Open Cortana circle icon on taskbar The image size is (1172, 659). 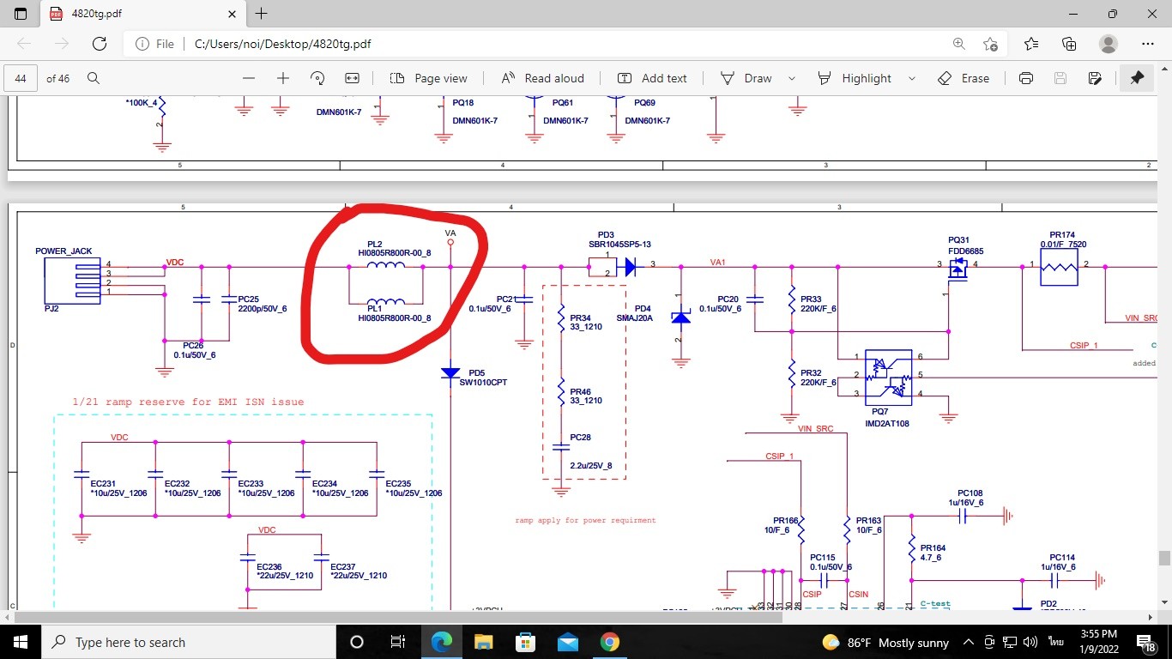point(357,642)
